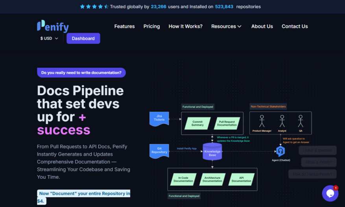Click the QA stick figure
The image size is (345, 207).
pyautogui.click(x=301, y=121)
